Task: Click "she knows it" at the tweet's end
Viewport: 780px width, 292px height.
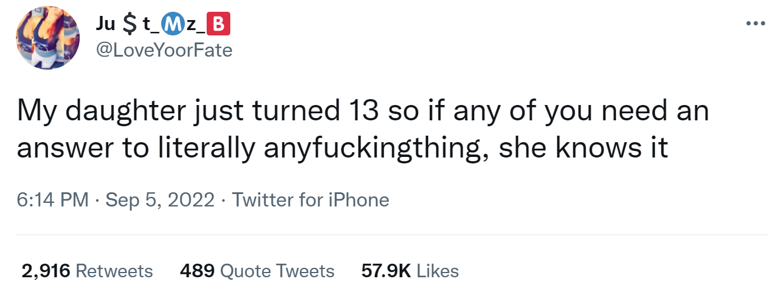Action: [583, 149]
